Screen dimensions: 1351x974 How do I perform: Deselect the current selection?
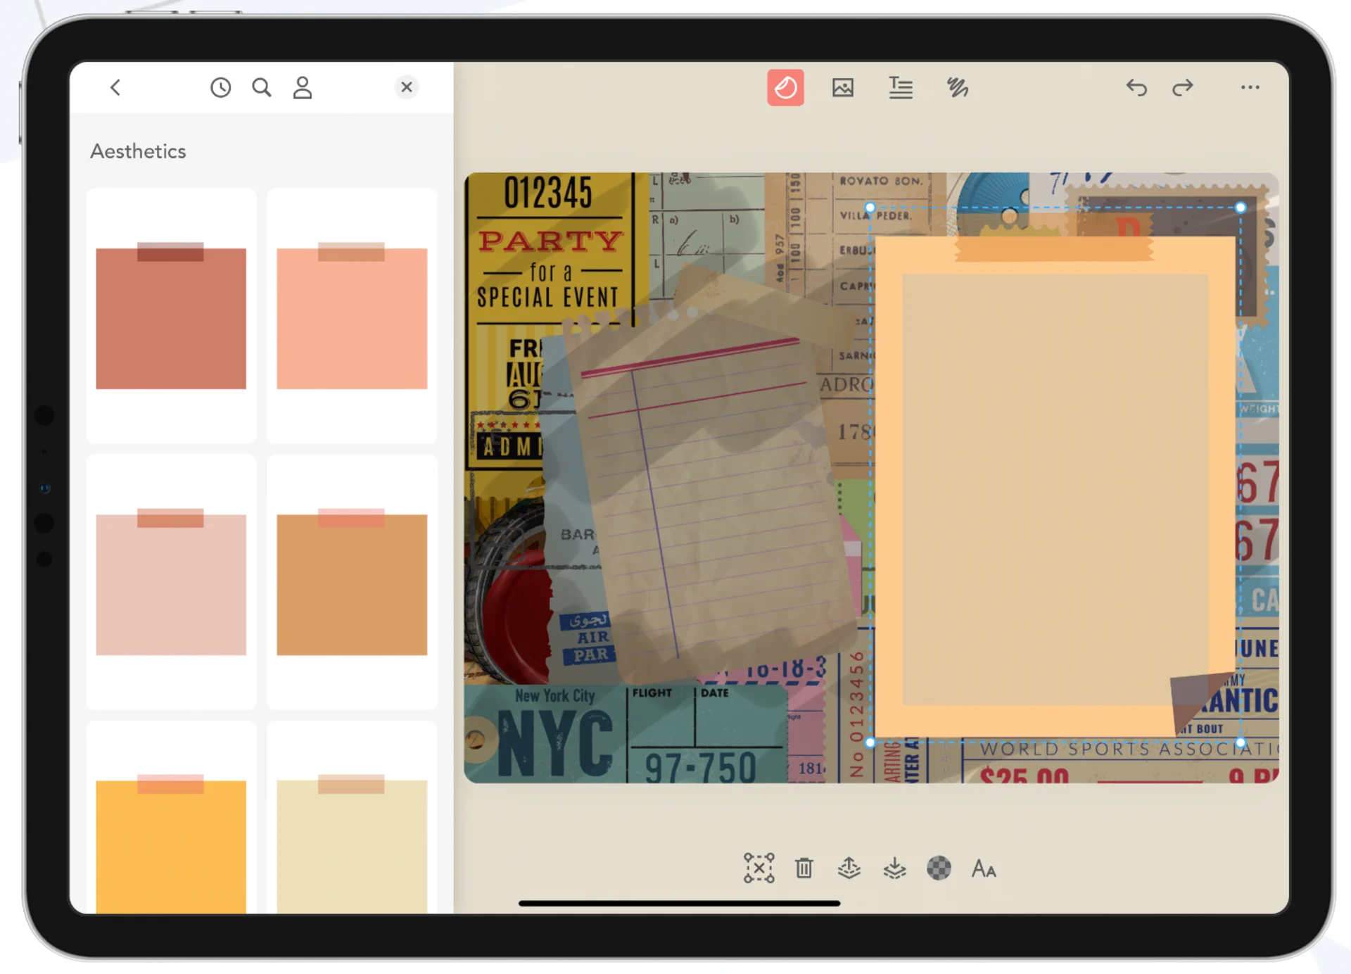pyautogui.click(x=759, y=868)
